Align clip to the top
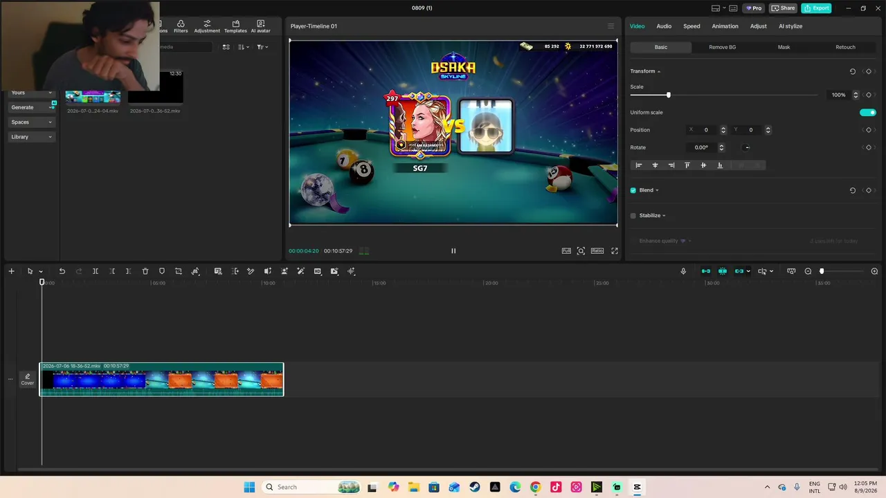Viewport: 886px width, 498px height. (687, 165)
